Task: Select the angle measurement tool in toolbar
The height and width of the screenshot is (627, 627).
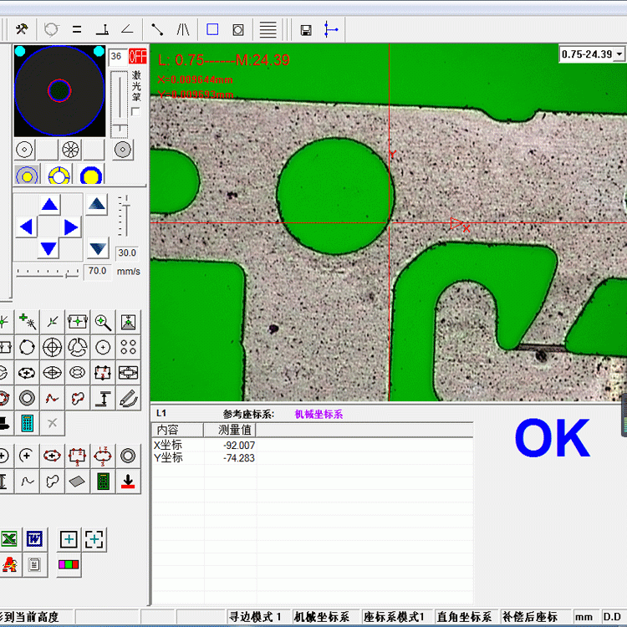Action: coord(127,29)
